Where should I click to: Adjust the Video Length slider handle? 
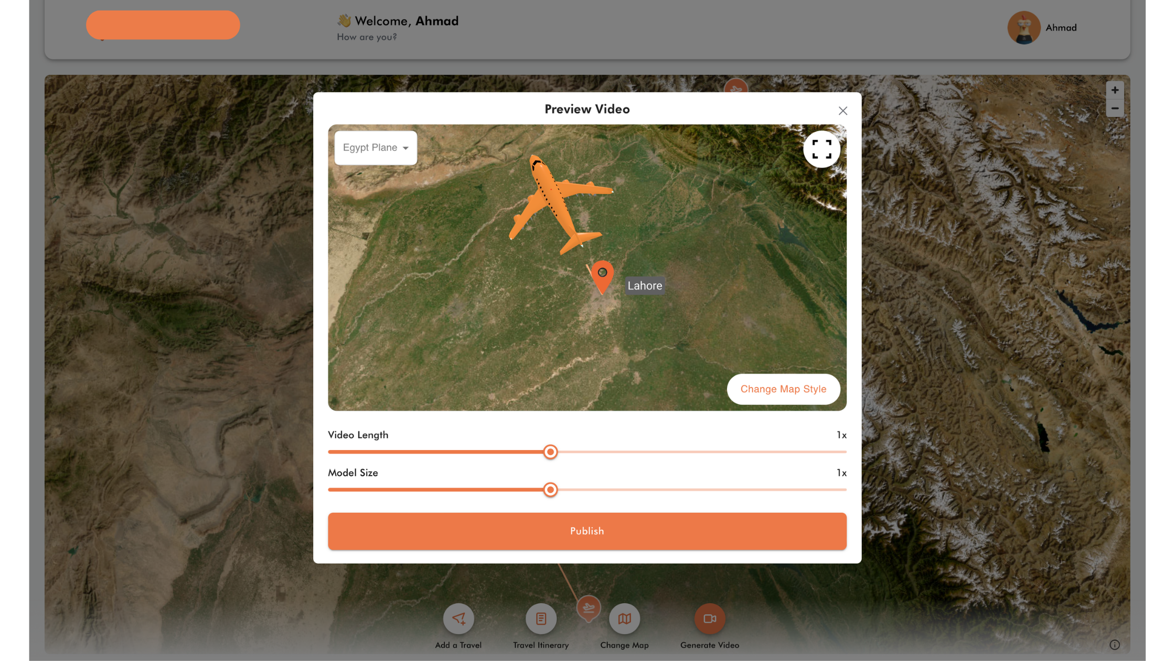click(550, 452)
